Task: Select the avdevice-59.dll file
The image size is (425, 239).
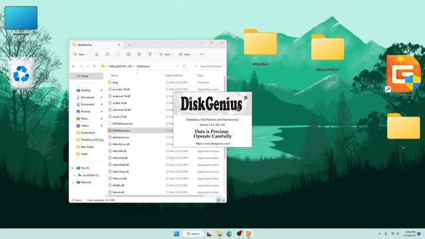Action: click(121, 96)
